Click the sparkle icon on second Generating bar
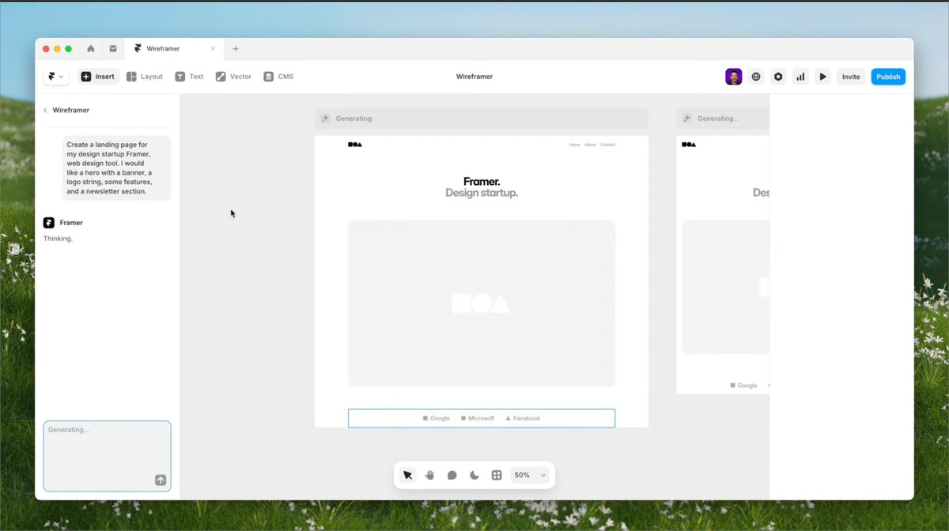The height and width of the screenshot is (531, 949). (686, 119)
